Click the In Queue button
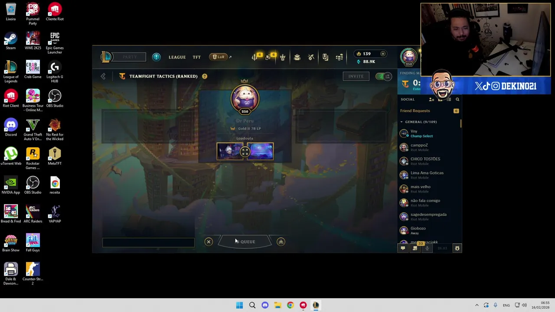This screenshot has height=312, width=555. (x=245, y=242)
